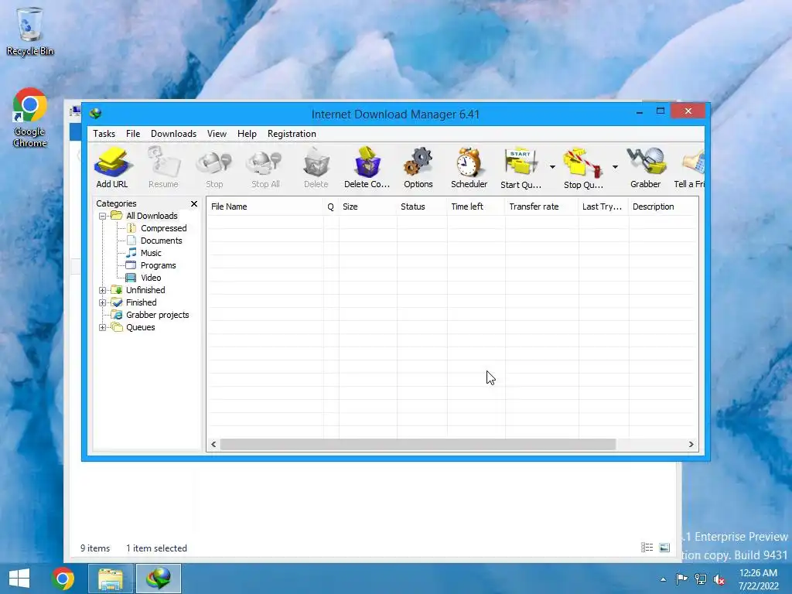Close the Categories panel
This screenshot has height=594, width=792.
194,203
